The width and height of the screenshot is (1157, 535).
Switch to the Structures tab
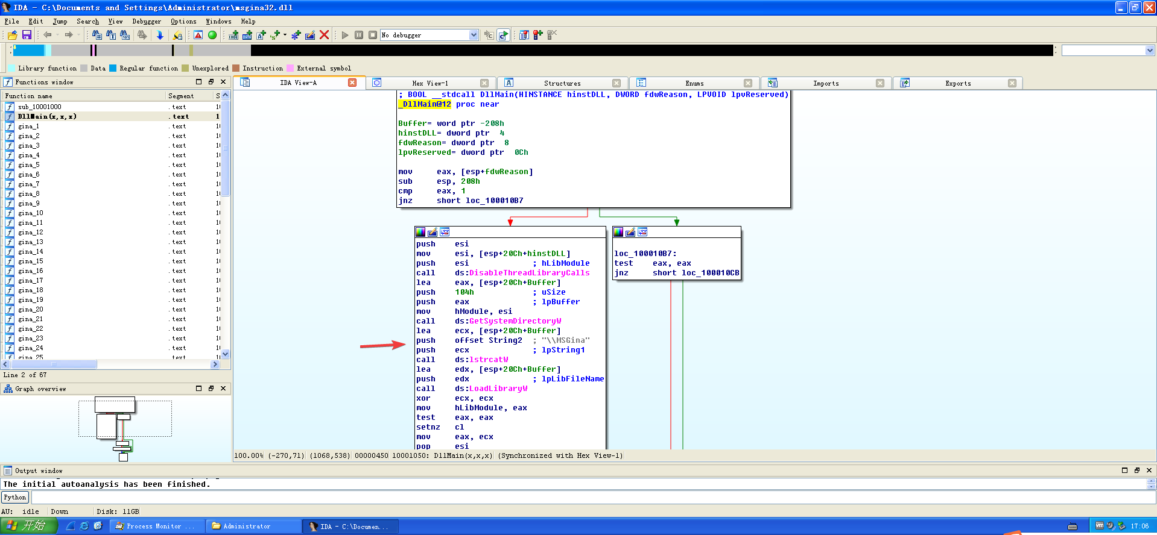(562, 83)
